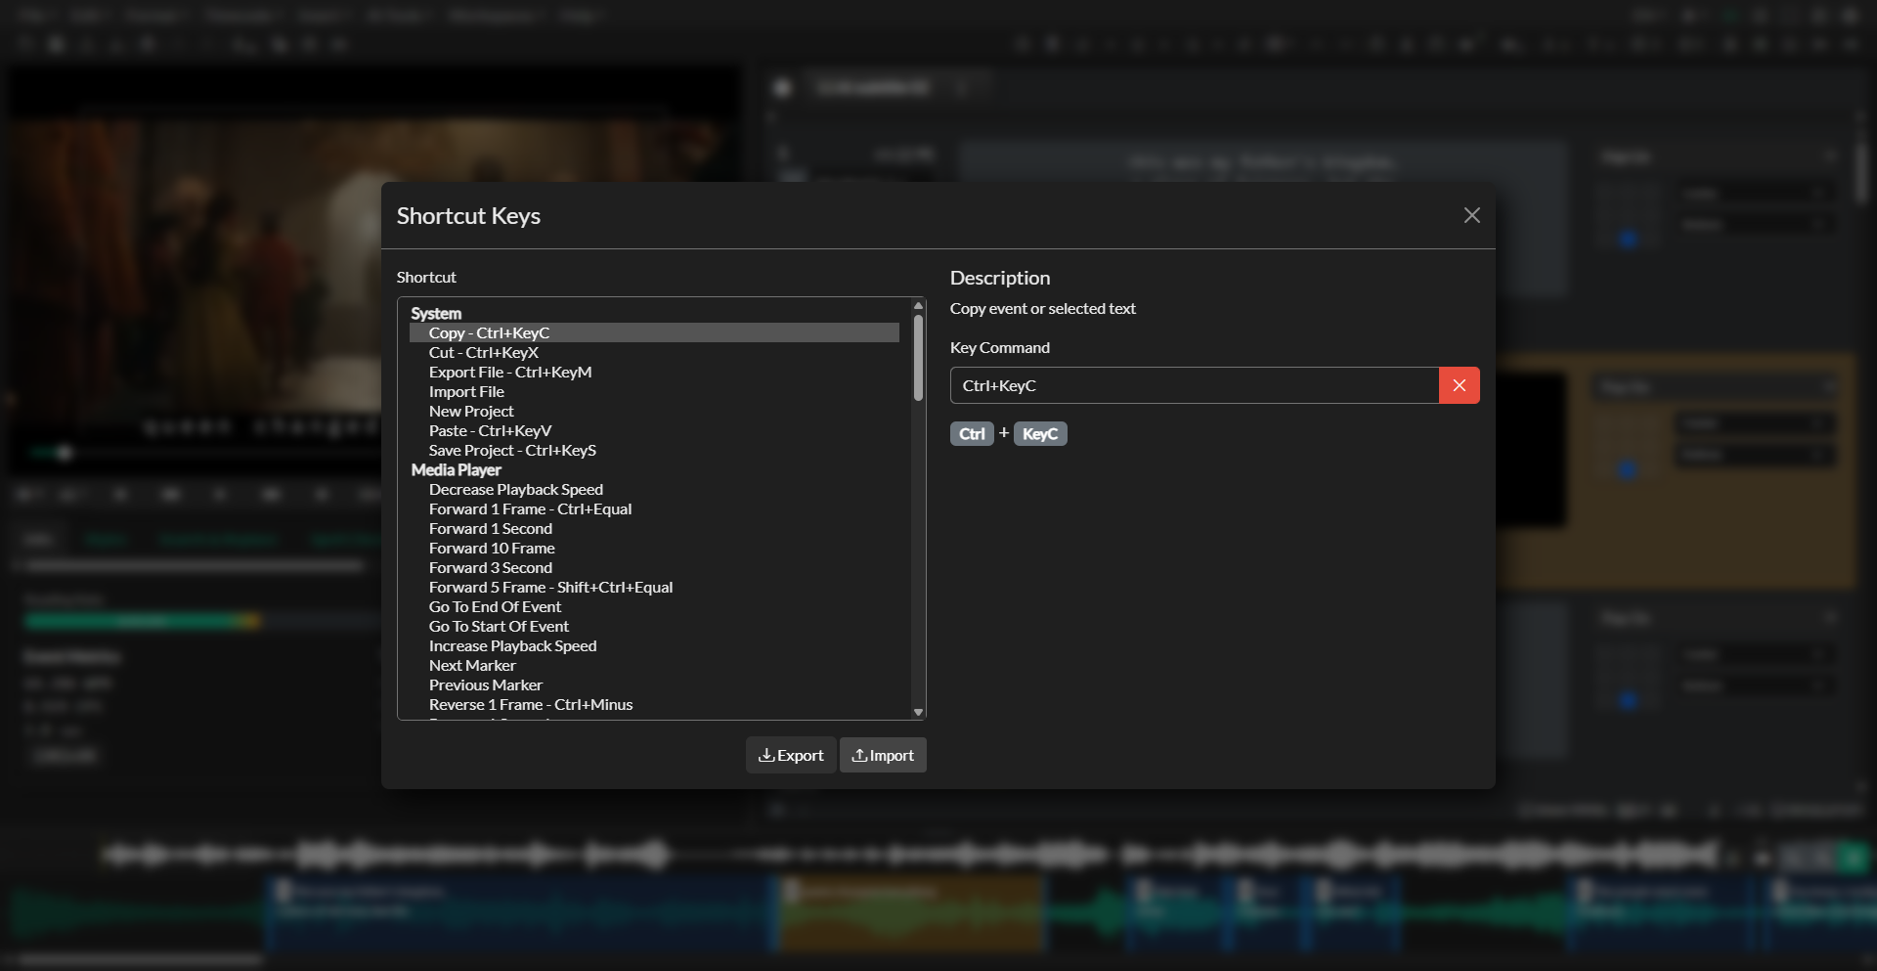The height and width of the screenshot is (971, 1877).
Task: Select the Forward 10 Frame shortcut
Action: pos(492,548)
